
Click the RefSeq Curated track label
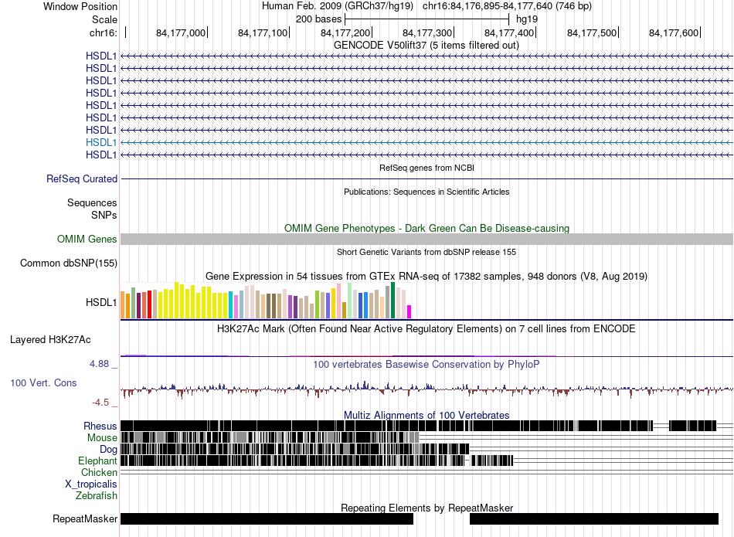(x=82, y=178)
